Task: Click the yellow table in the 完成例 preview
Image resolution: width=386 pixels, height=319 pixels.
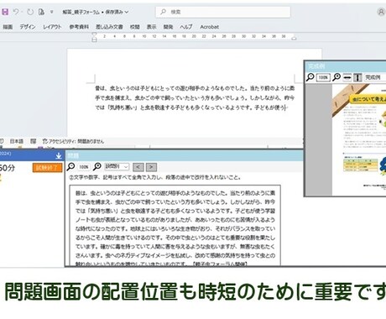Action: point(360,165)
